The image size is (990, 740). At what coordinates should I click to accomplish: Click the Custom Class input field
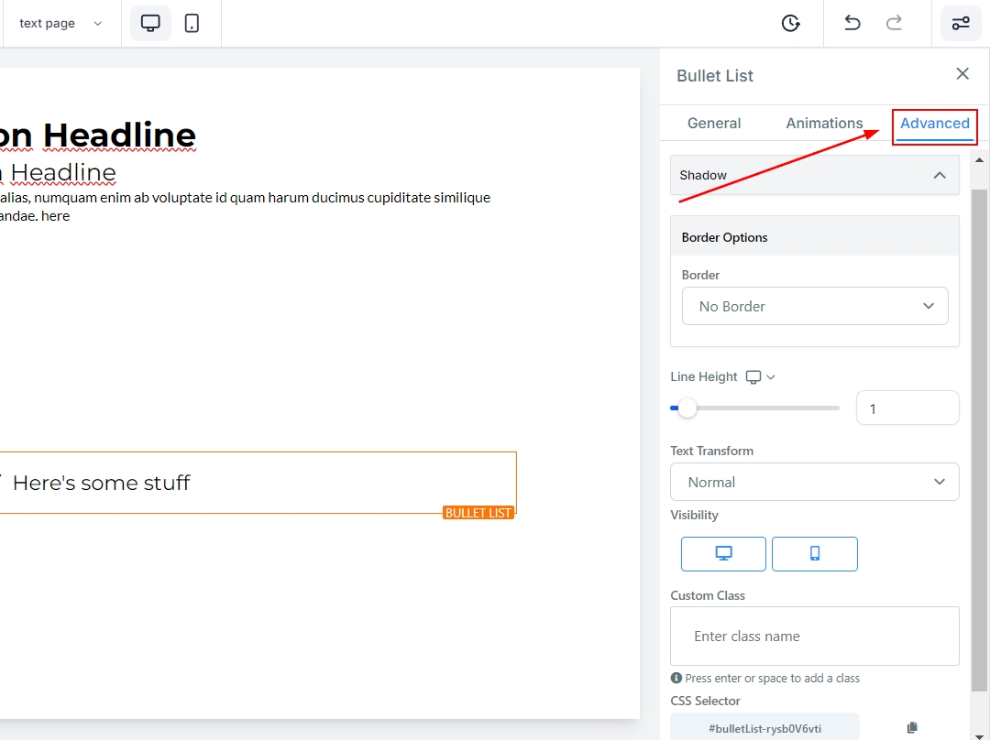814,636
